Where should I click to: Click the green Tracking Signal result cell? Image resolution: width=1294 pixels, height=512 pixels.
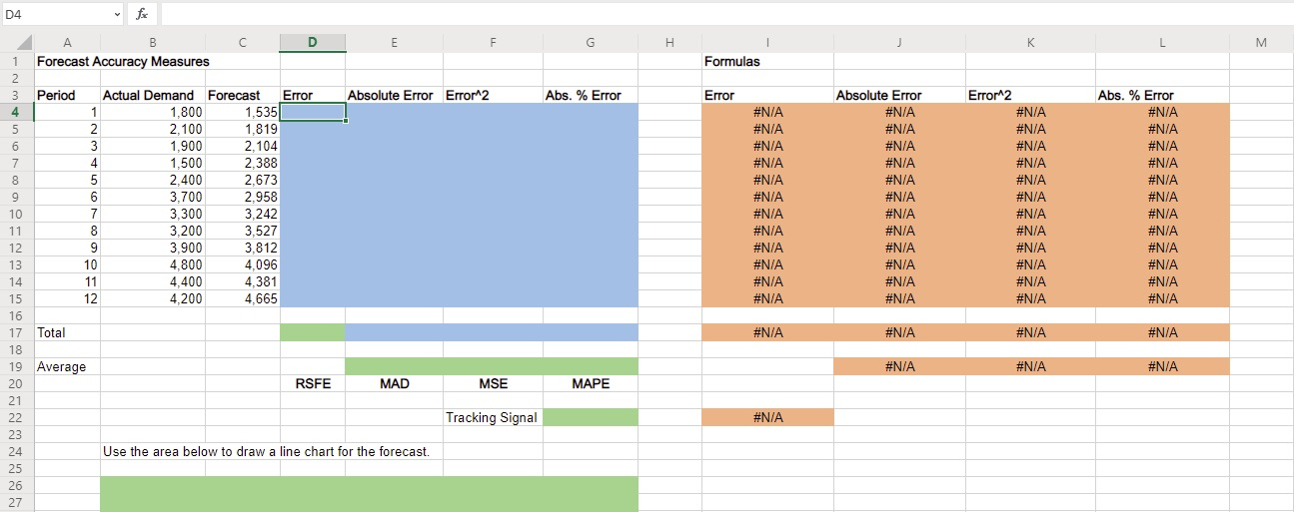(591, 417)
